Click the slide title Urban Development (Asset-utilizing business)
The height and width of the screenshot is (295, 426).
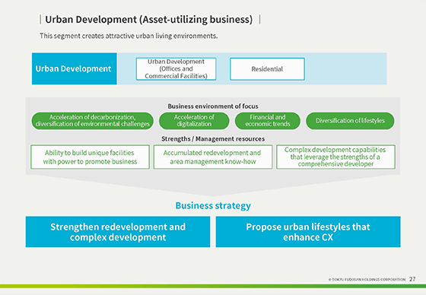(x=149, y=20)
